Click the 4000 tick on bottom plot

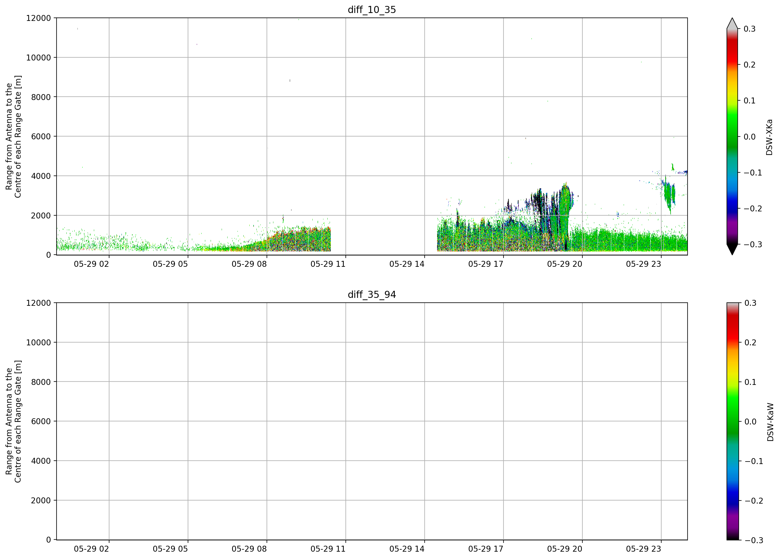41,461
